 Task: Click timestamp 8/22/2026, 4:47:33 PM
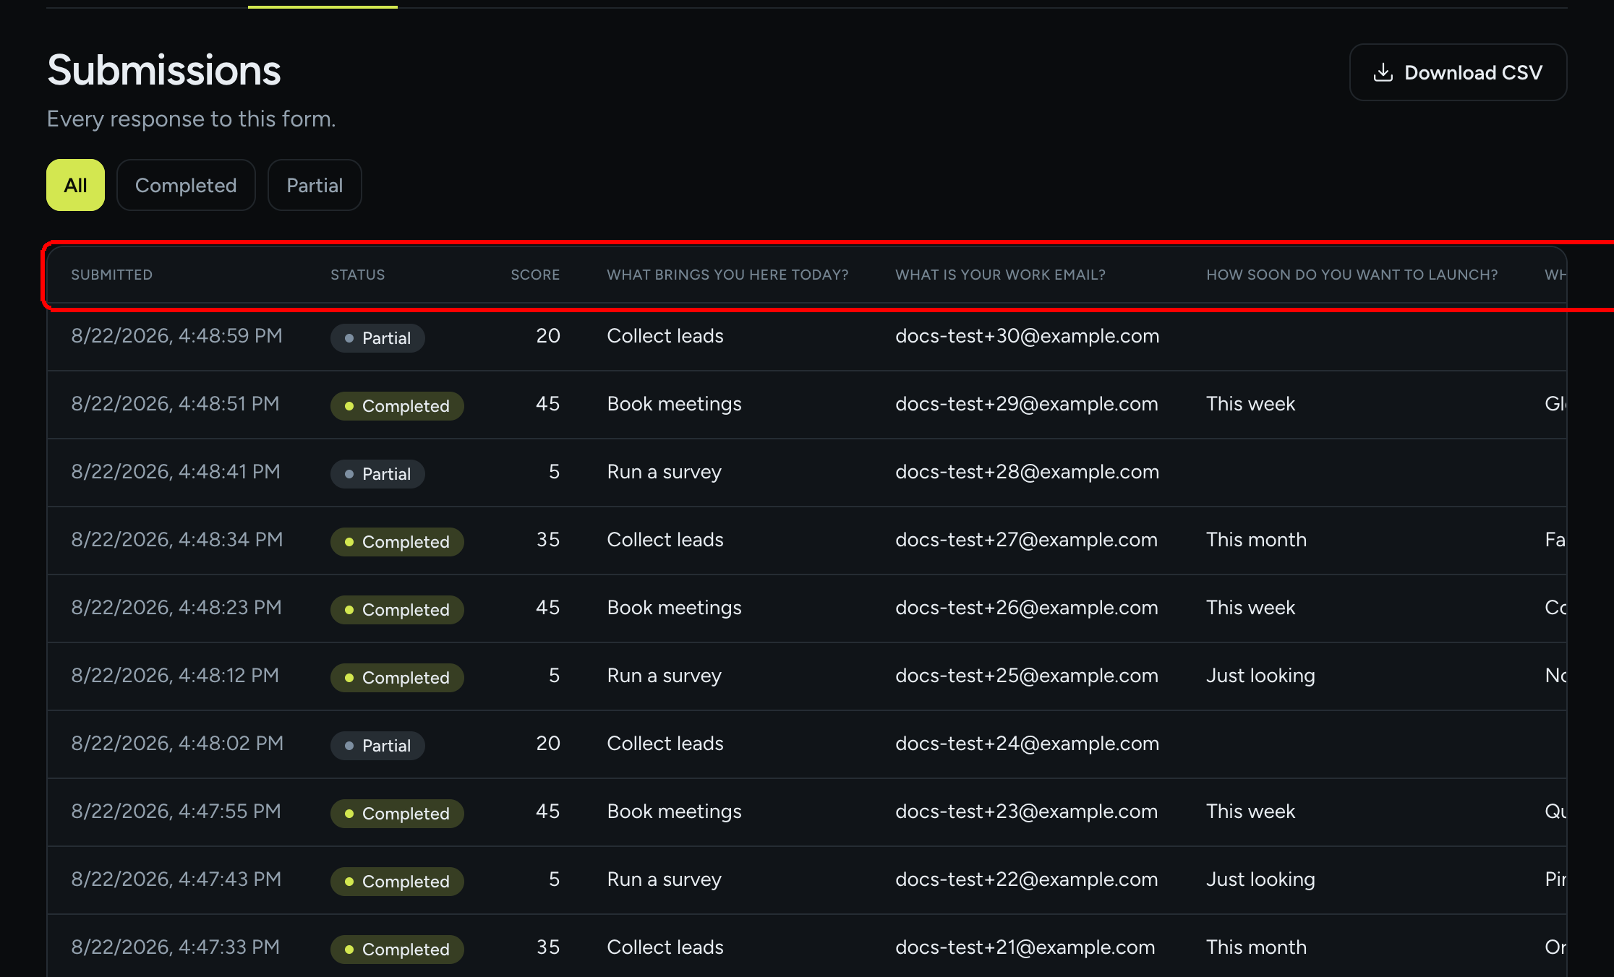pyautogui.click(x=175, y=947)
